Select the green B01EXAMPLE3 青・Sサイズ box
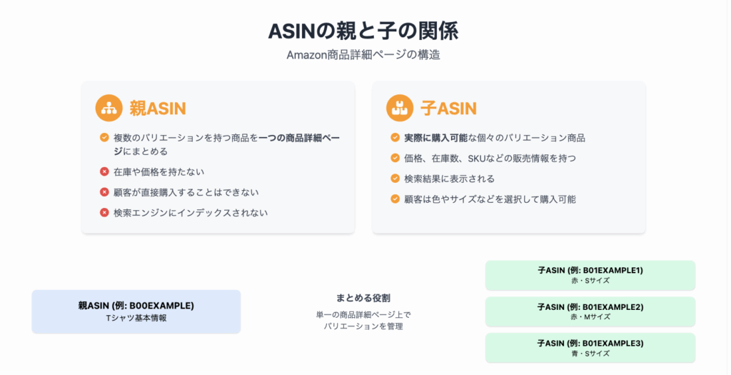Image resolution: width=731 pixels, height=375 pixels. [x=590, y=348]
